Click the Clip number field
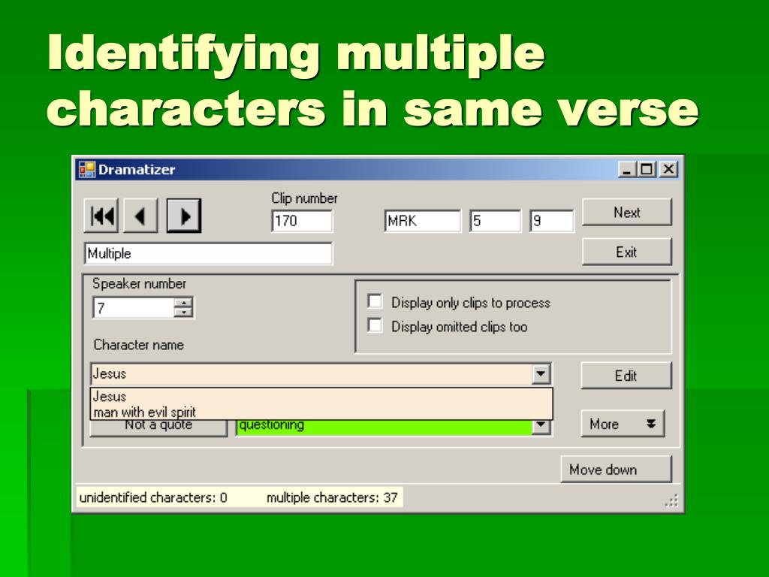The height and width of the screenshot is (577, 769). (302, 221)
